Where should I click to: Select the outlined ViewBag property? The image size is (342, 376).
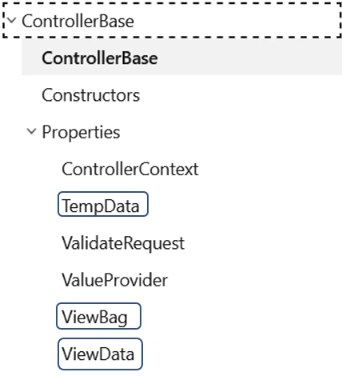98,316
